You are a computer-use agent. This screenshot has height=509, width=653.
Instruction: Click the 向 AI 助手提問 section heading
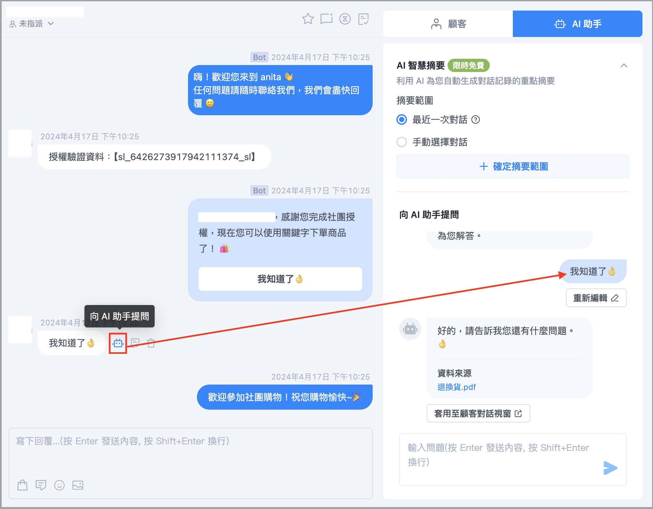429,215
